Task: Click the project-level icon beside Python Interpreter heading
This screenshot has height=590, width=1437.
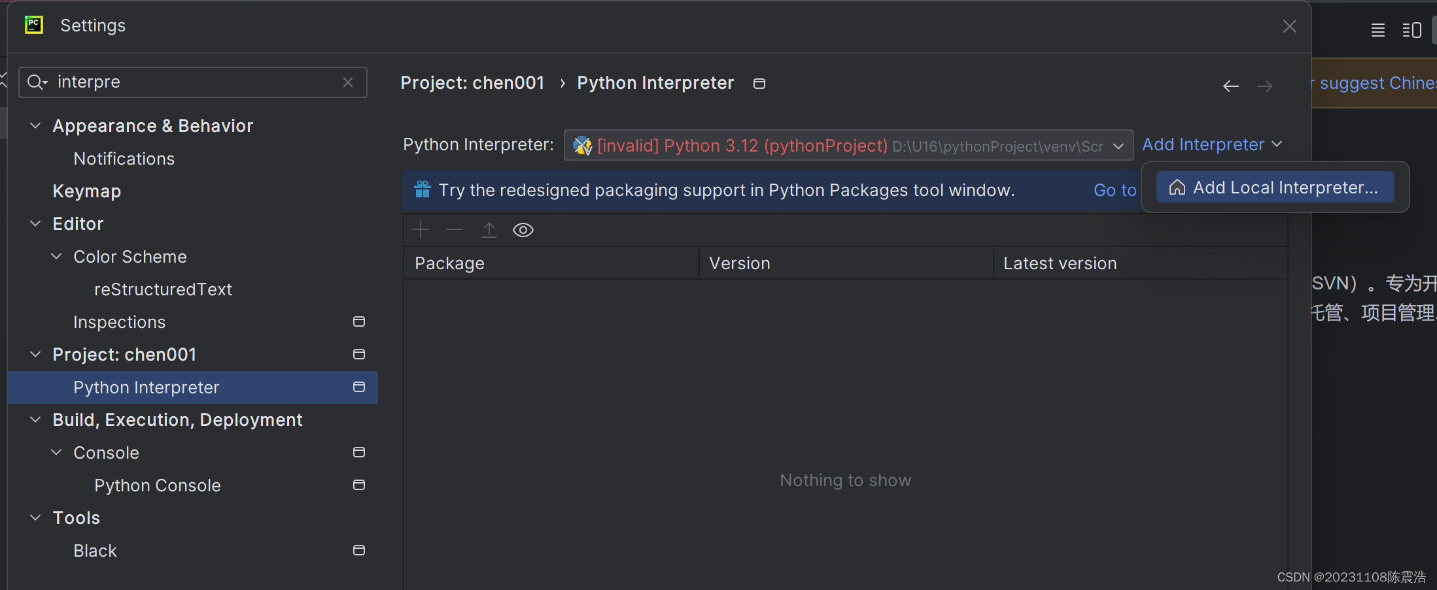Action: tap(759, 84)
